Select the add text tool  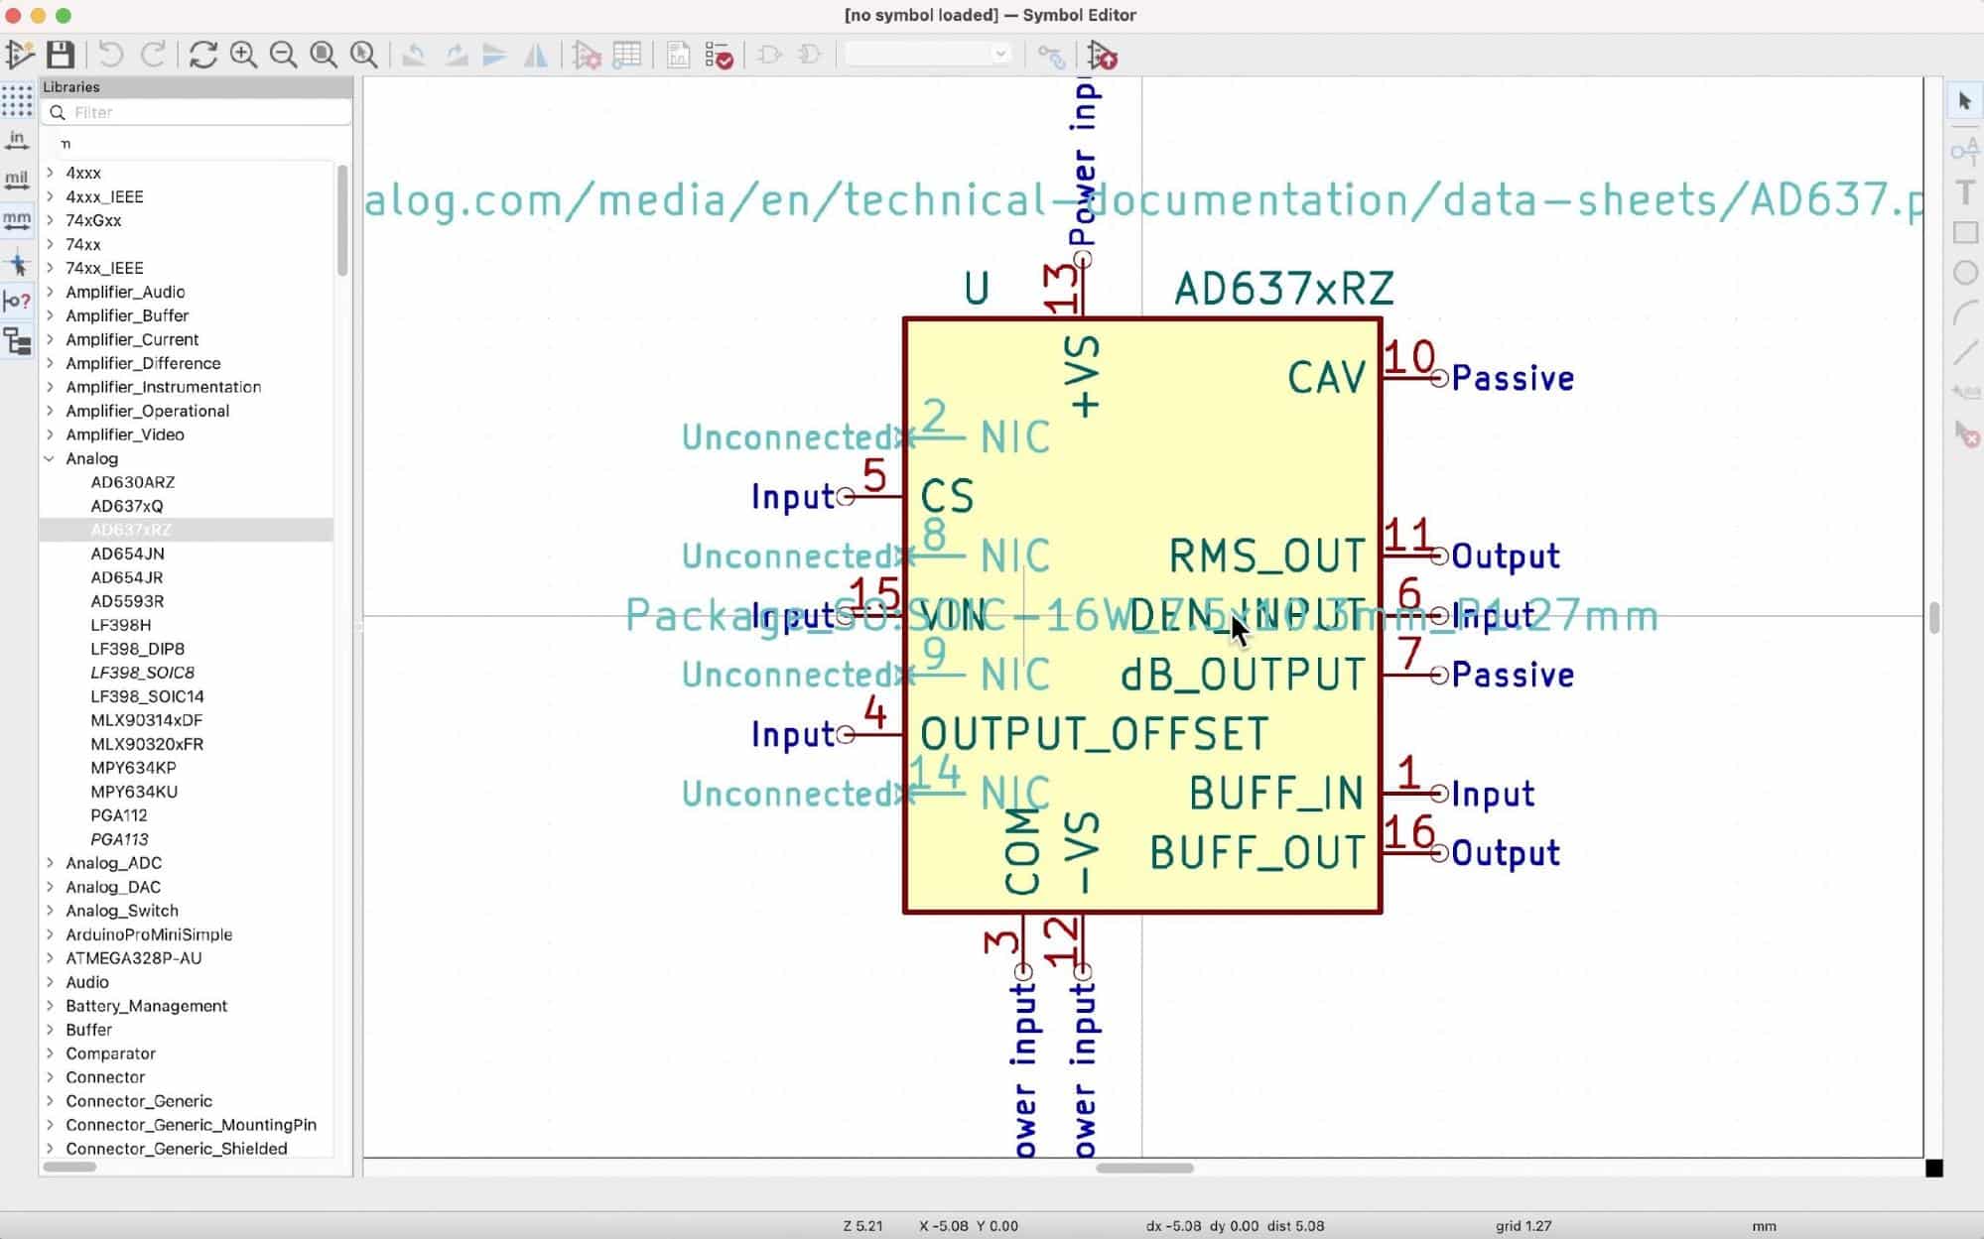[1965, 191]
